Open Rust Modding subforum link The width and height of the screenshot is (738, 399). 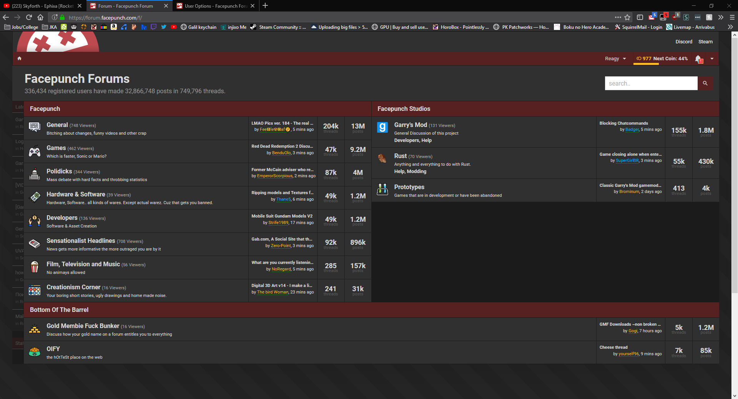pos(417,171)
